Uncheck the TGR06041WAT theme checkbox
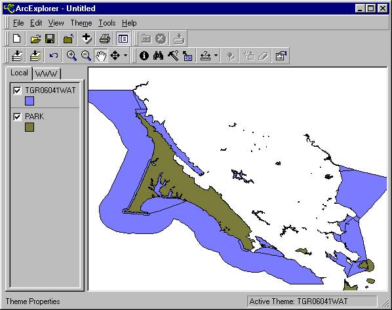This screenshot has height=310, width=392. (x=17, y=90)
